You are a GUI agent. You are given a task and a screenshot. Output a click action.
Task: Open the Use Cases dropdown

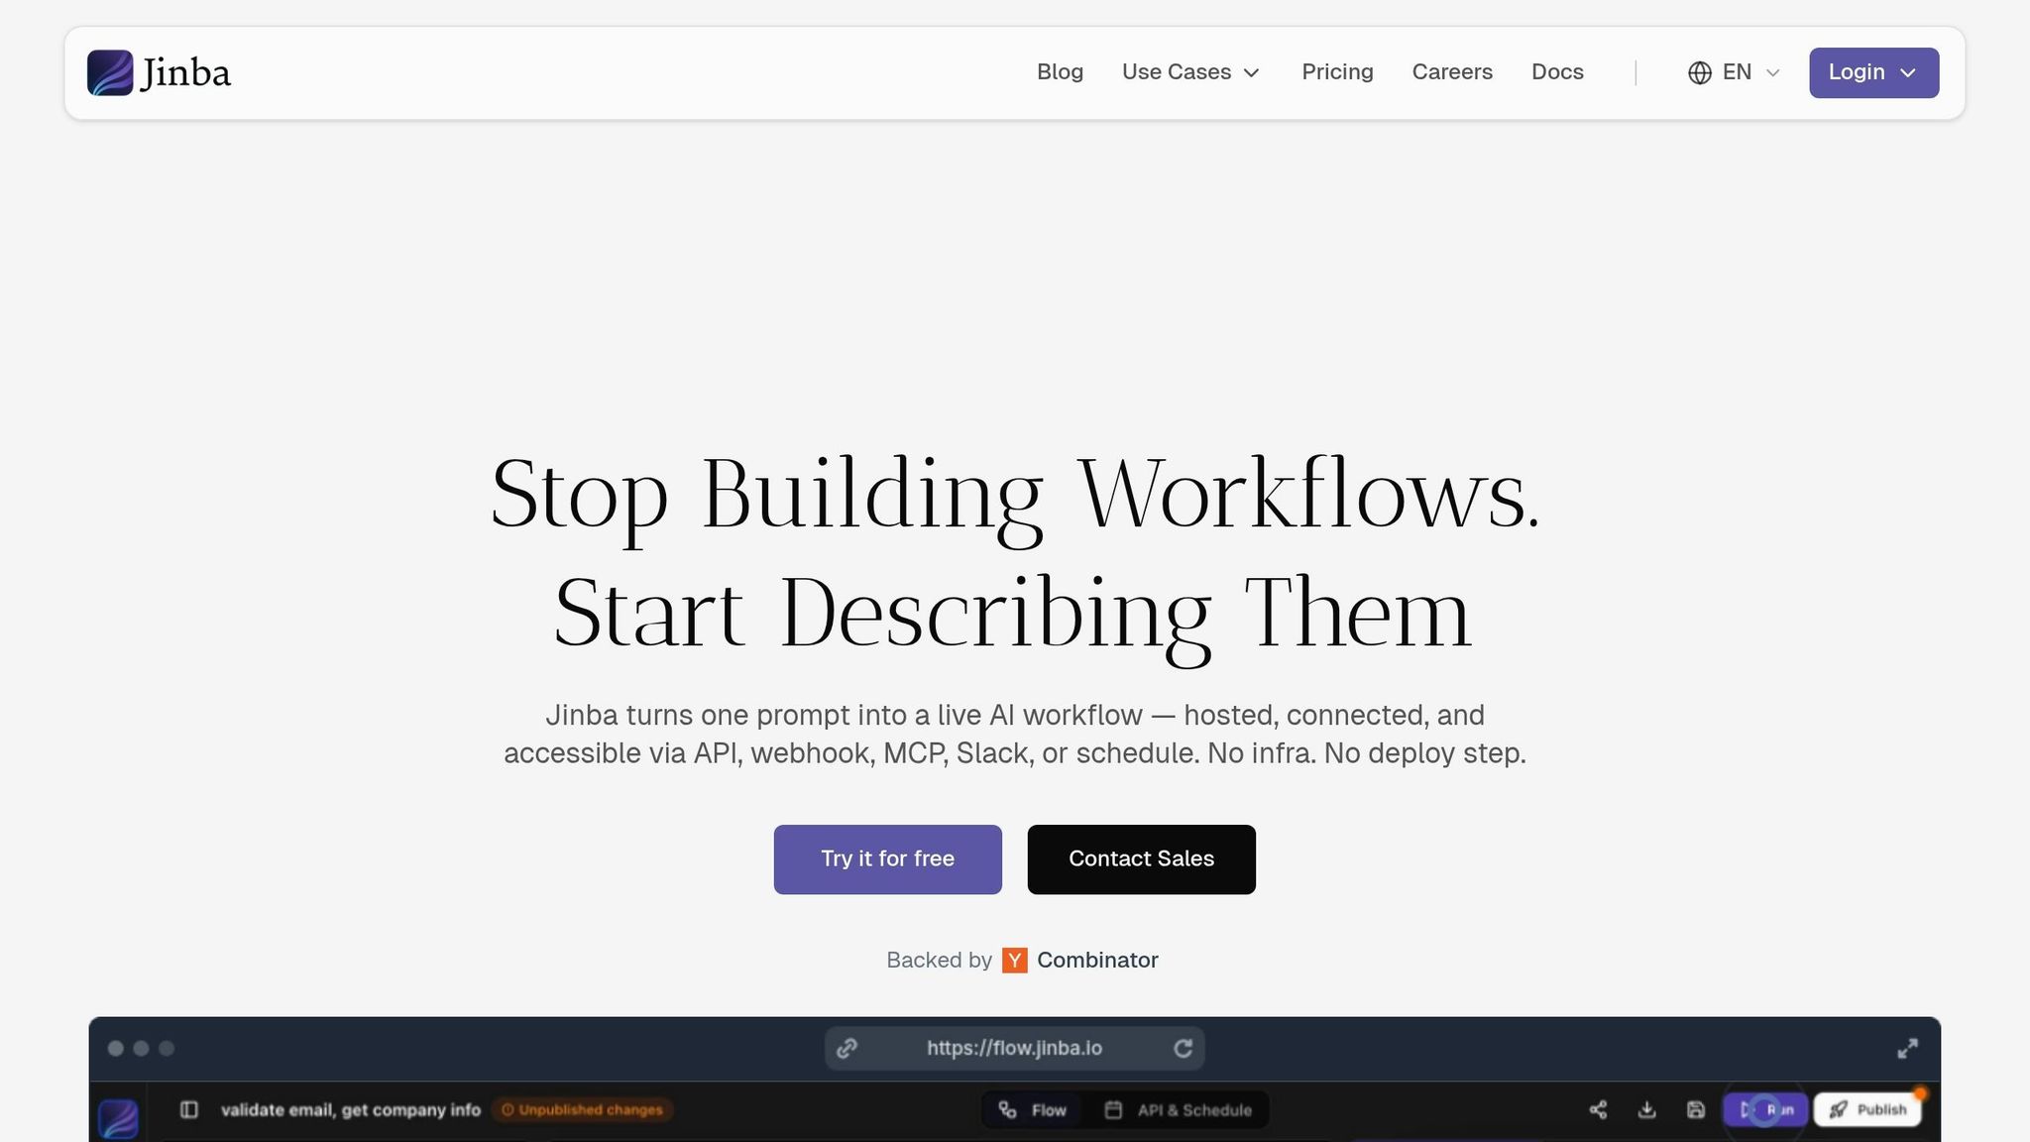[x=1190, y=72]
